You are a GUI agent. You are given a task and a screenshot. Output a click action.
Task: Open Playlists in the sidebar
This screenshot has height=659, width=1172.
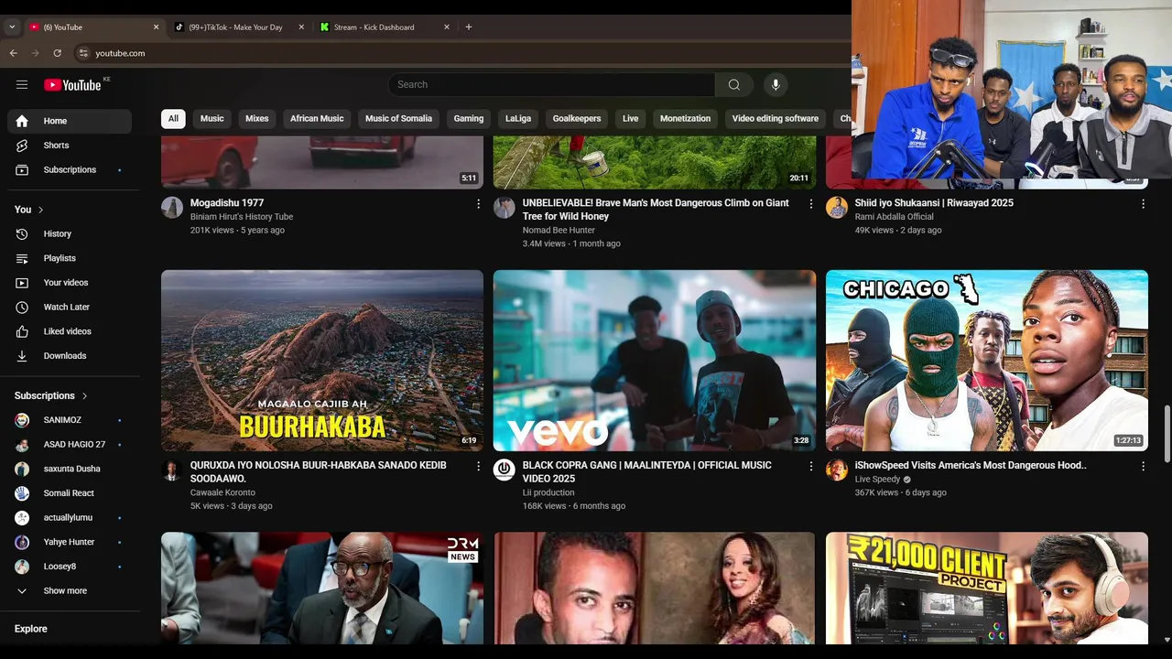[70, 258]
